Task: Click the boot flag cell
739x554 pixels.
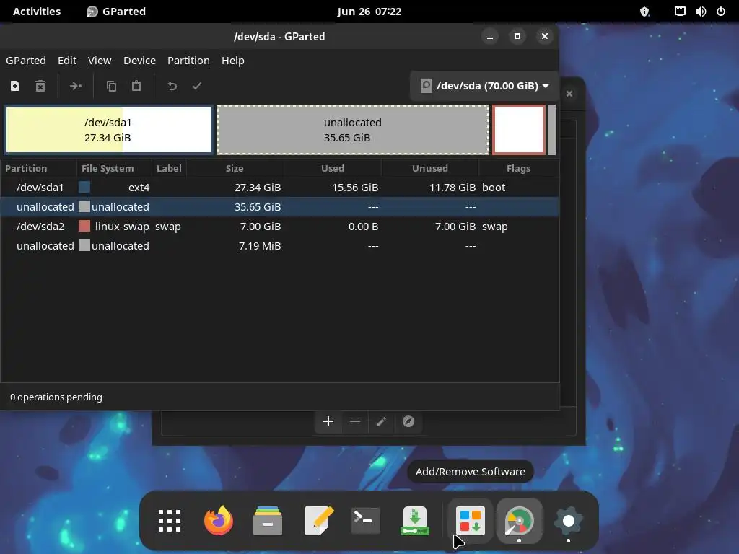Action: [x=494, y=187]
